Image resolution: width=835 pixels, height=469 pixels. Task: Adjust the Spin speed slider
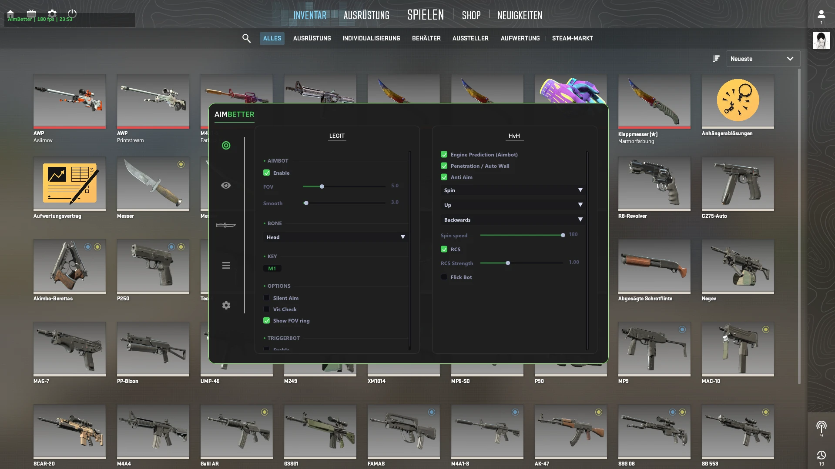point(521,235)
